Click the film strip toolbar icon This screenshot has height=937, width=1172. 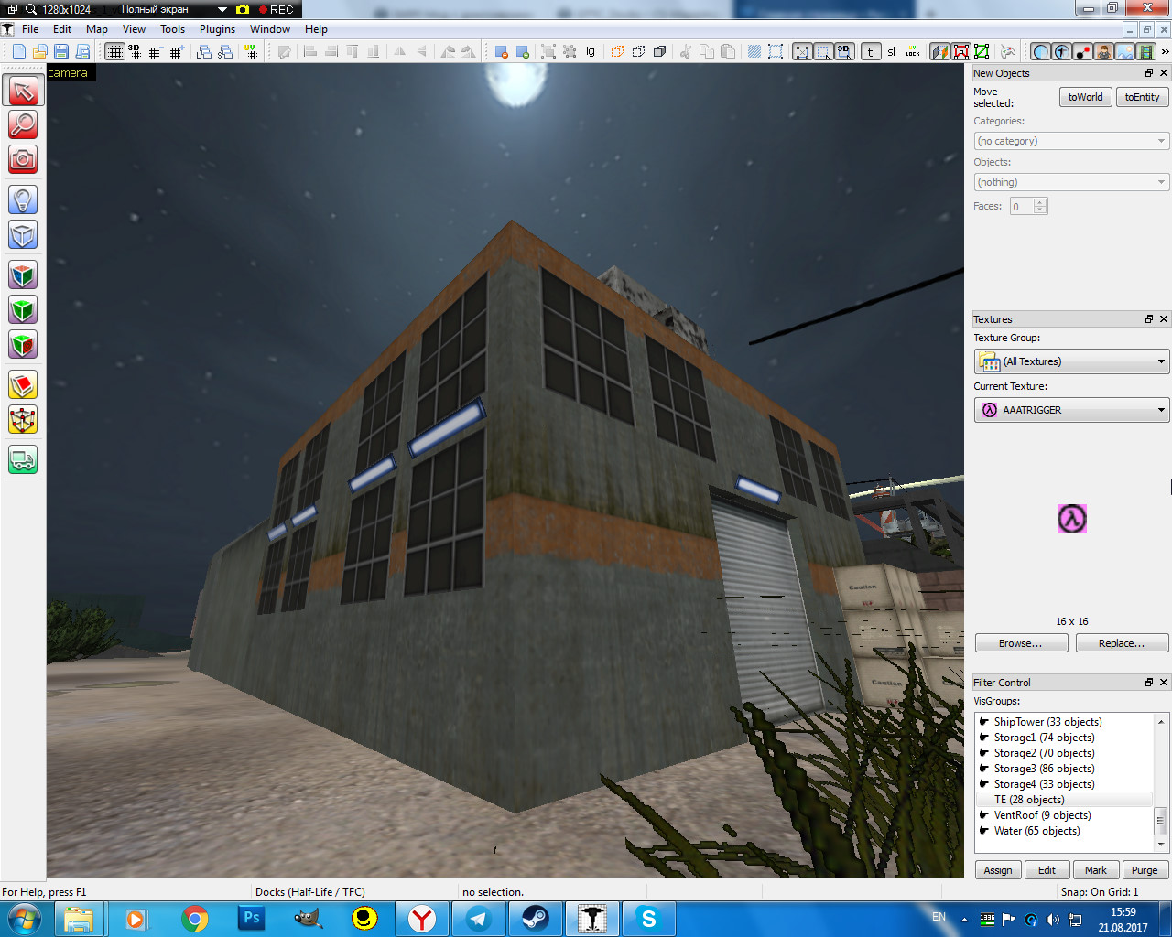point(1145,52)
